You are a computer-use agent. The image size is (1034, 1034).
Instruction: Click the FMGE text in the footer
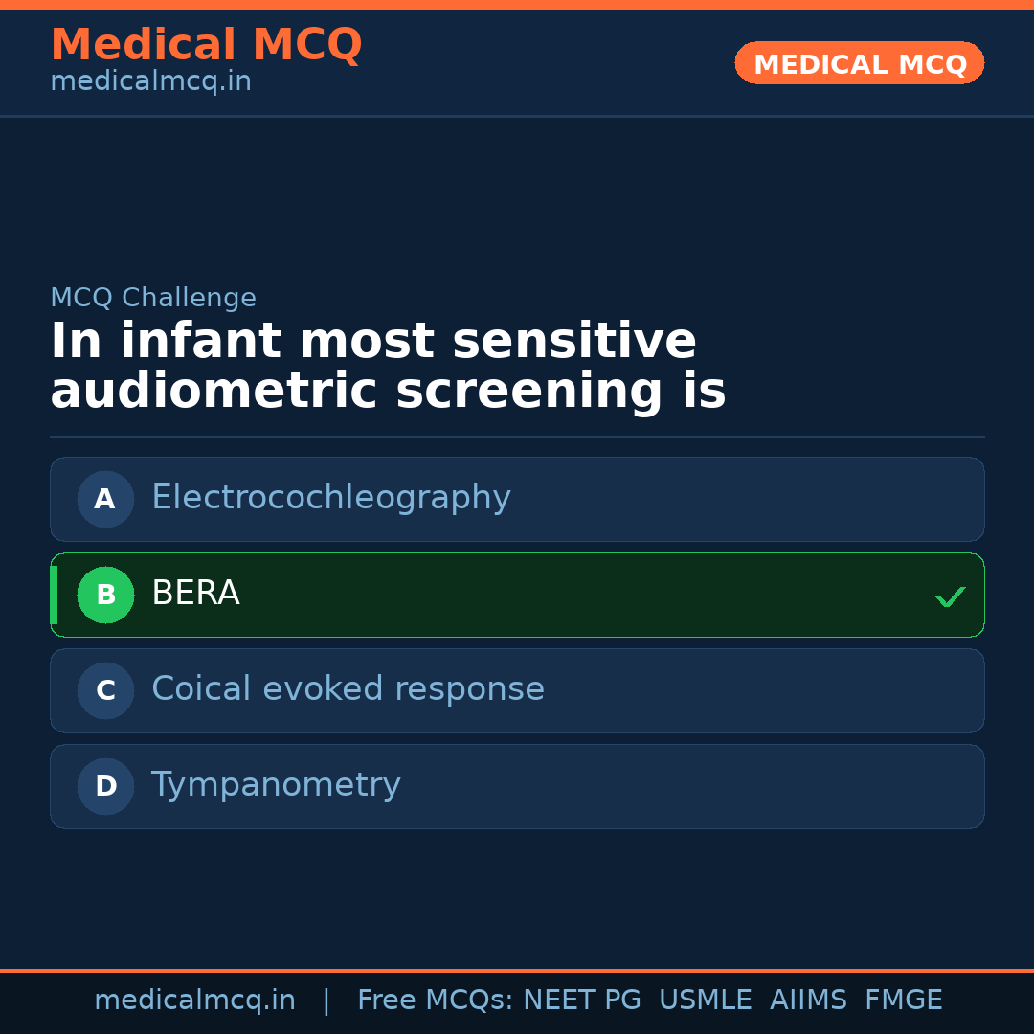click(x=903, y=1000)
